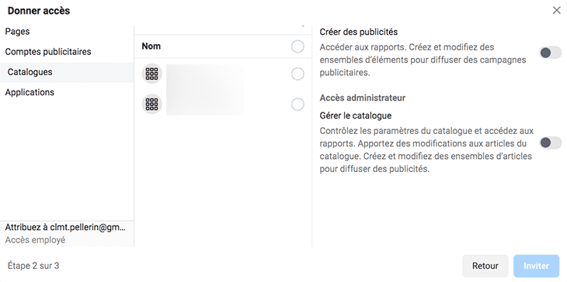Click the Étape 2 sur 3 indicator

33,267
